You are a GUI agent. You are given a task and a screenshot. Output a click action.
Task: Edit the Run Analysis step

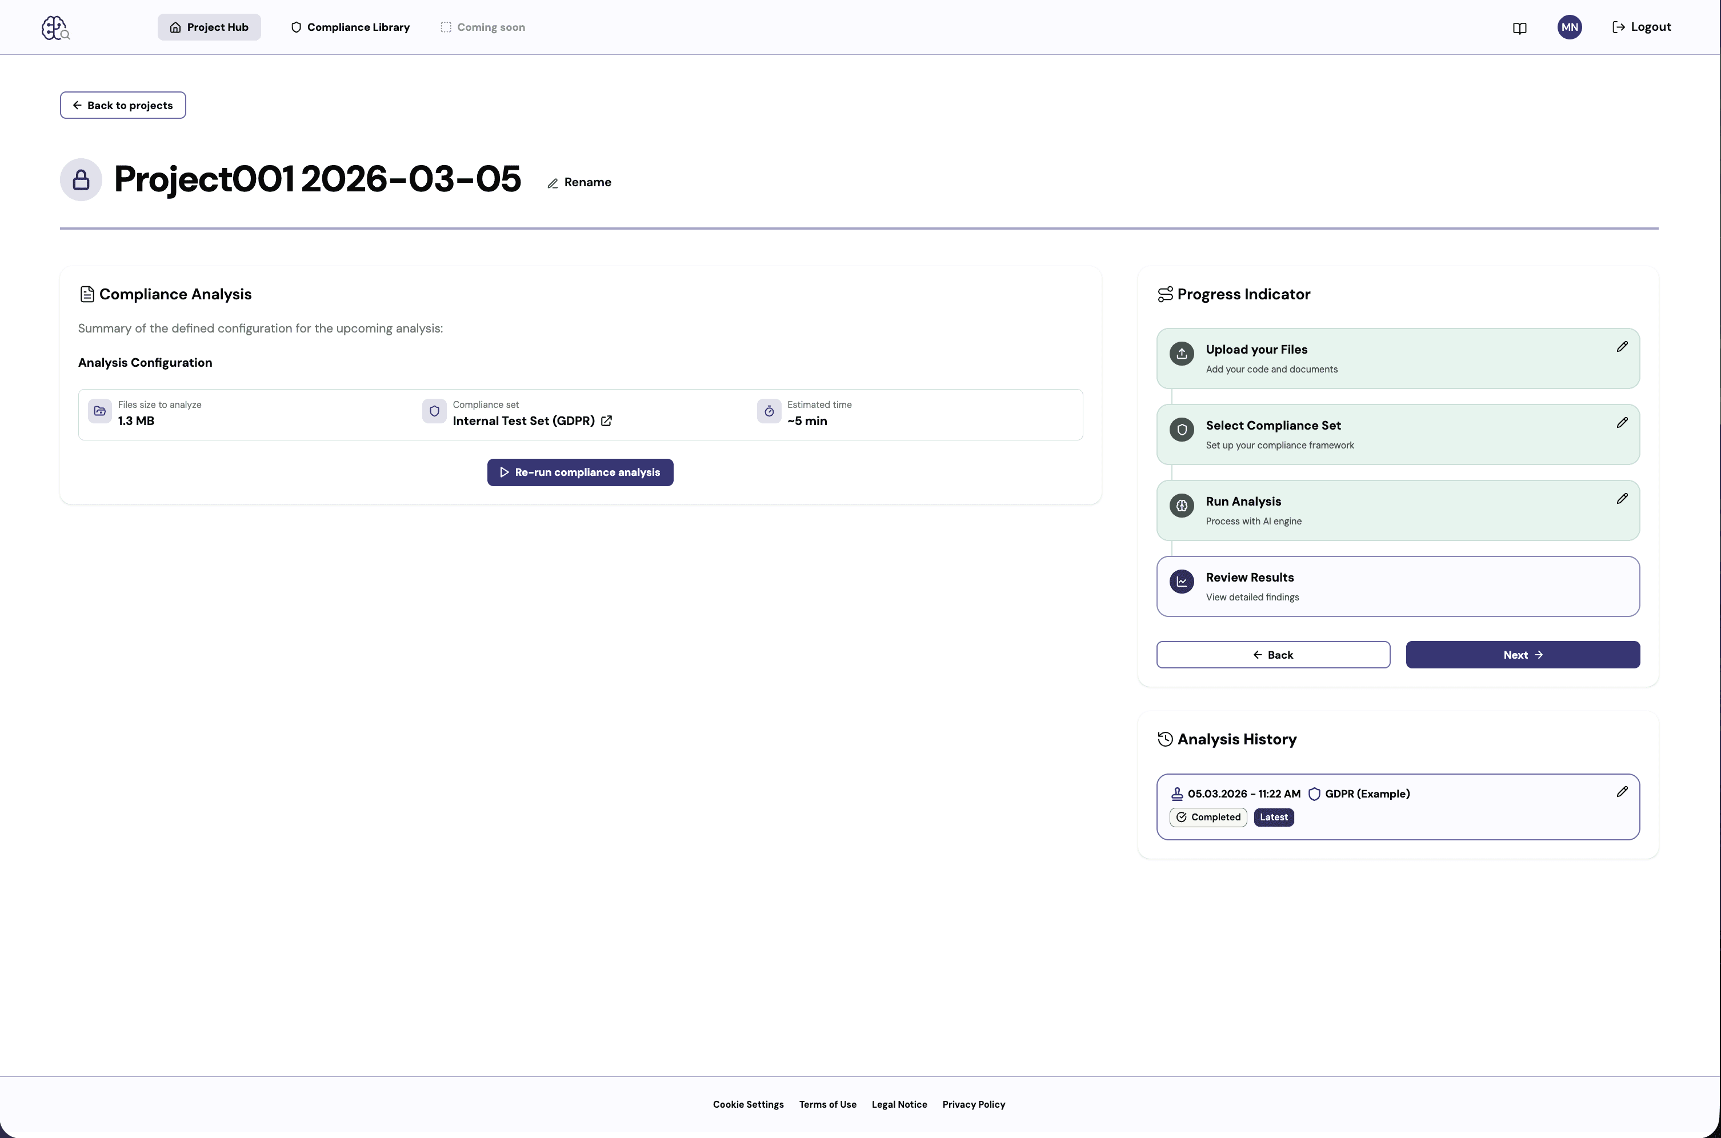(1622, 499)
